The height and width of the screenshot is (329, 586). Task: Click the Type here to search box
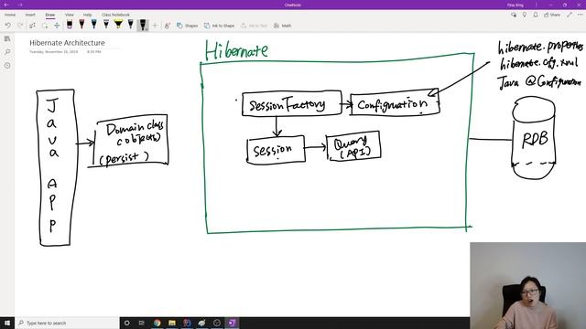click(67, 323)
